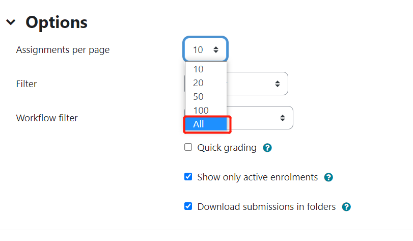Open help for Show only active enrolments

pos(328,177)
